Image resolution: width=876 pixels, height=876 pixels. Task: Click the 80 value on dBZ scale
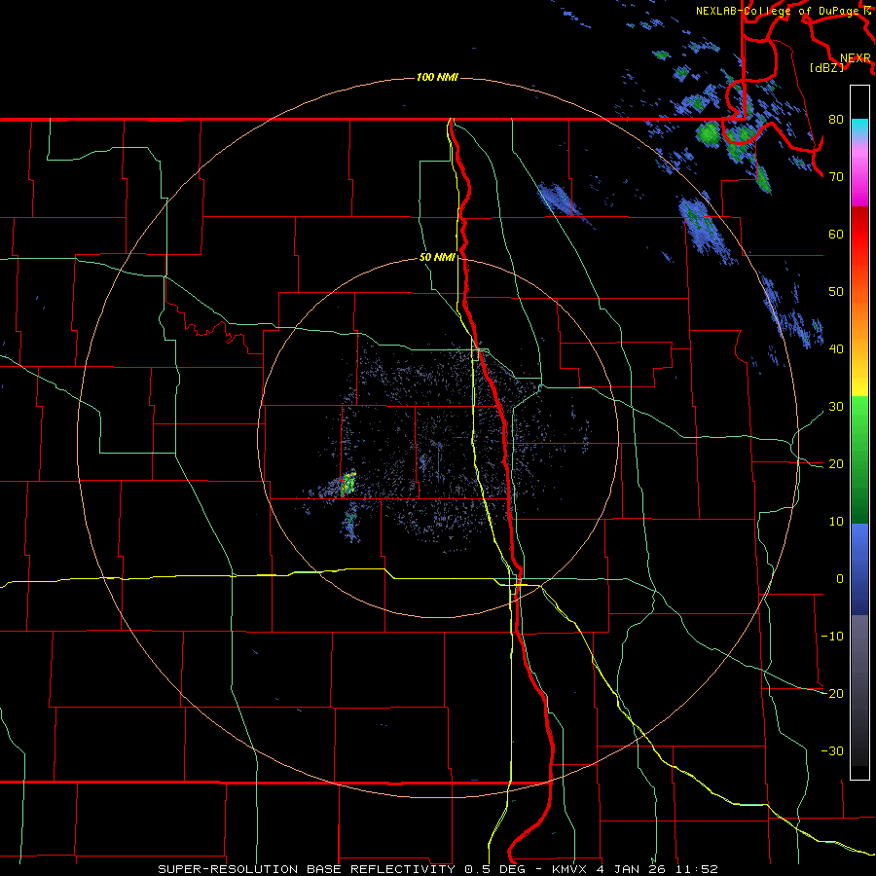[836, 120]
